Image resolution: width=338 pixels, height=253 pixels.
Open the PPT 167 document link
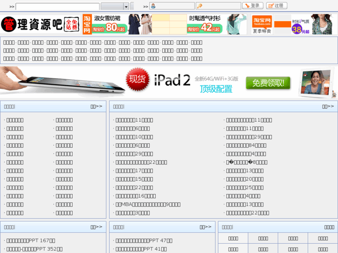click(x=31, y=240)
